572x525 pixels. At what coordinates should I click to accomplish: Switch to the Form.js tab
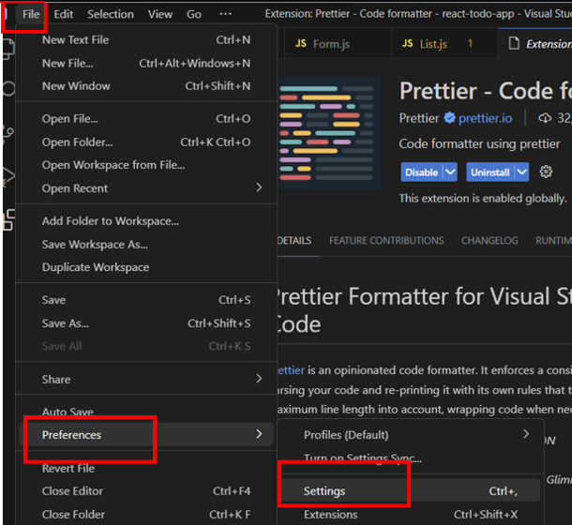coord(338,44)
